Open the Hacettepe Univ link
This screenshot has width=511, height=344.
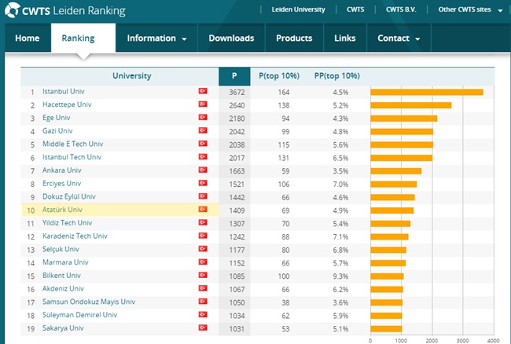[67, 104]
